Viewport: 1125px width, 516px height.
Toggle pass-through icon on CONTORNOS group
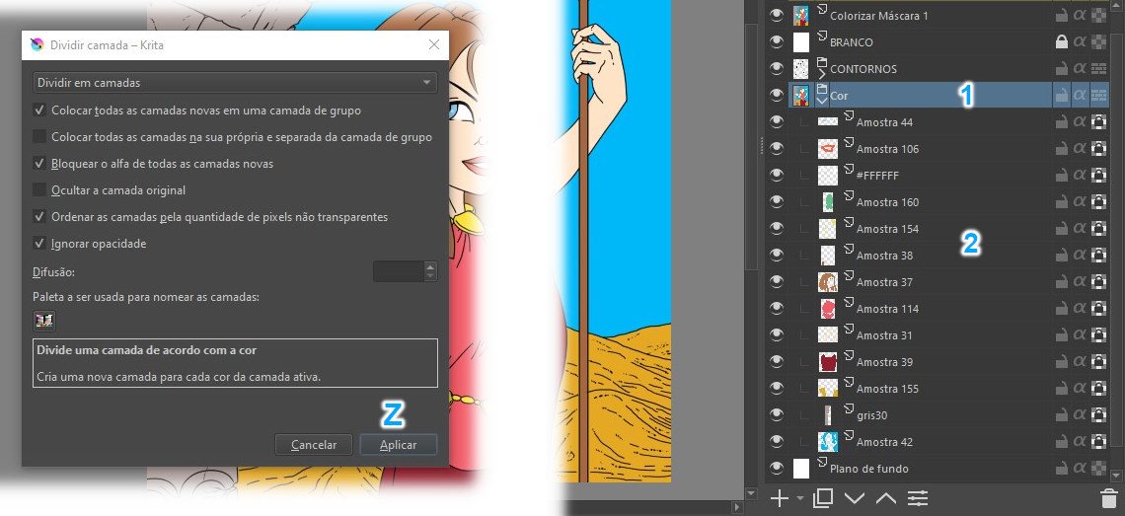(x=1098, y=69)
